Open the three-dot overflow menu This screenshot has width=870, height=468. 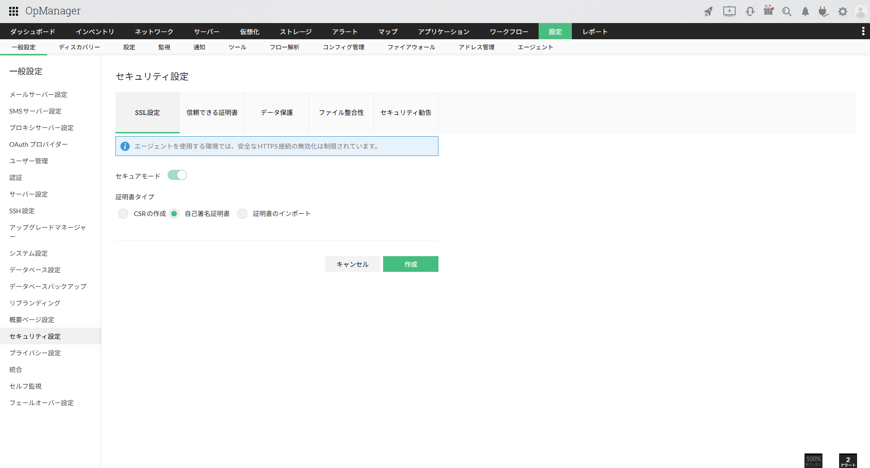click(x=863, y=31)
